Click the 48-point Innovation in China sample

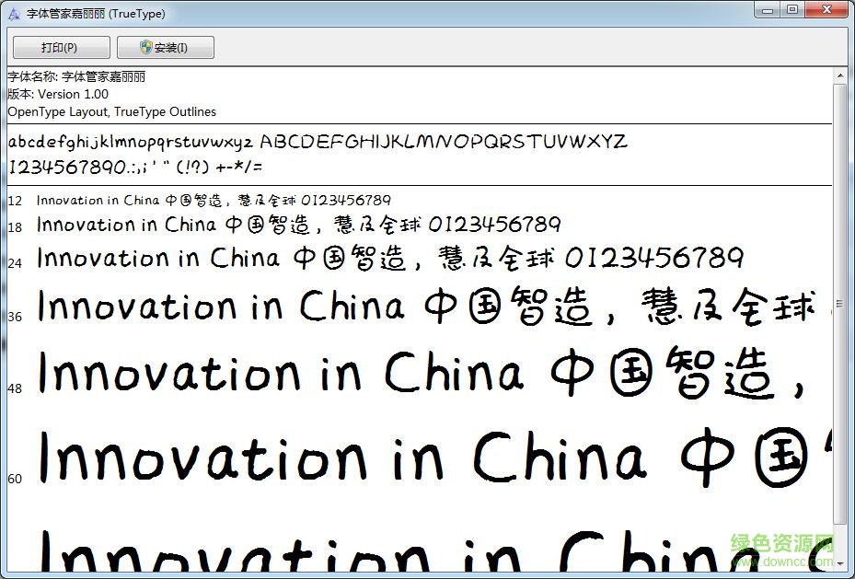pos(422,374)
